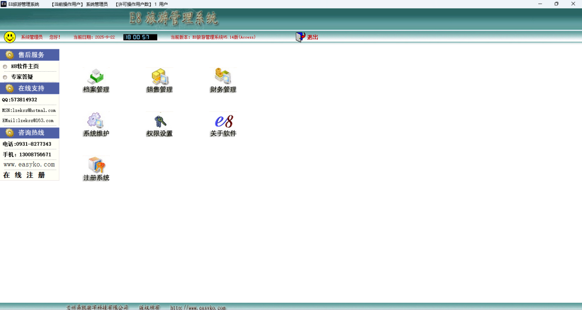Open the 档案管理 module icon
The width and height of the screenshot is (582, 310).
pos(96,77)
